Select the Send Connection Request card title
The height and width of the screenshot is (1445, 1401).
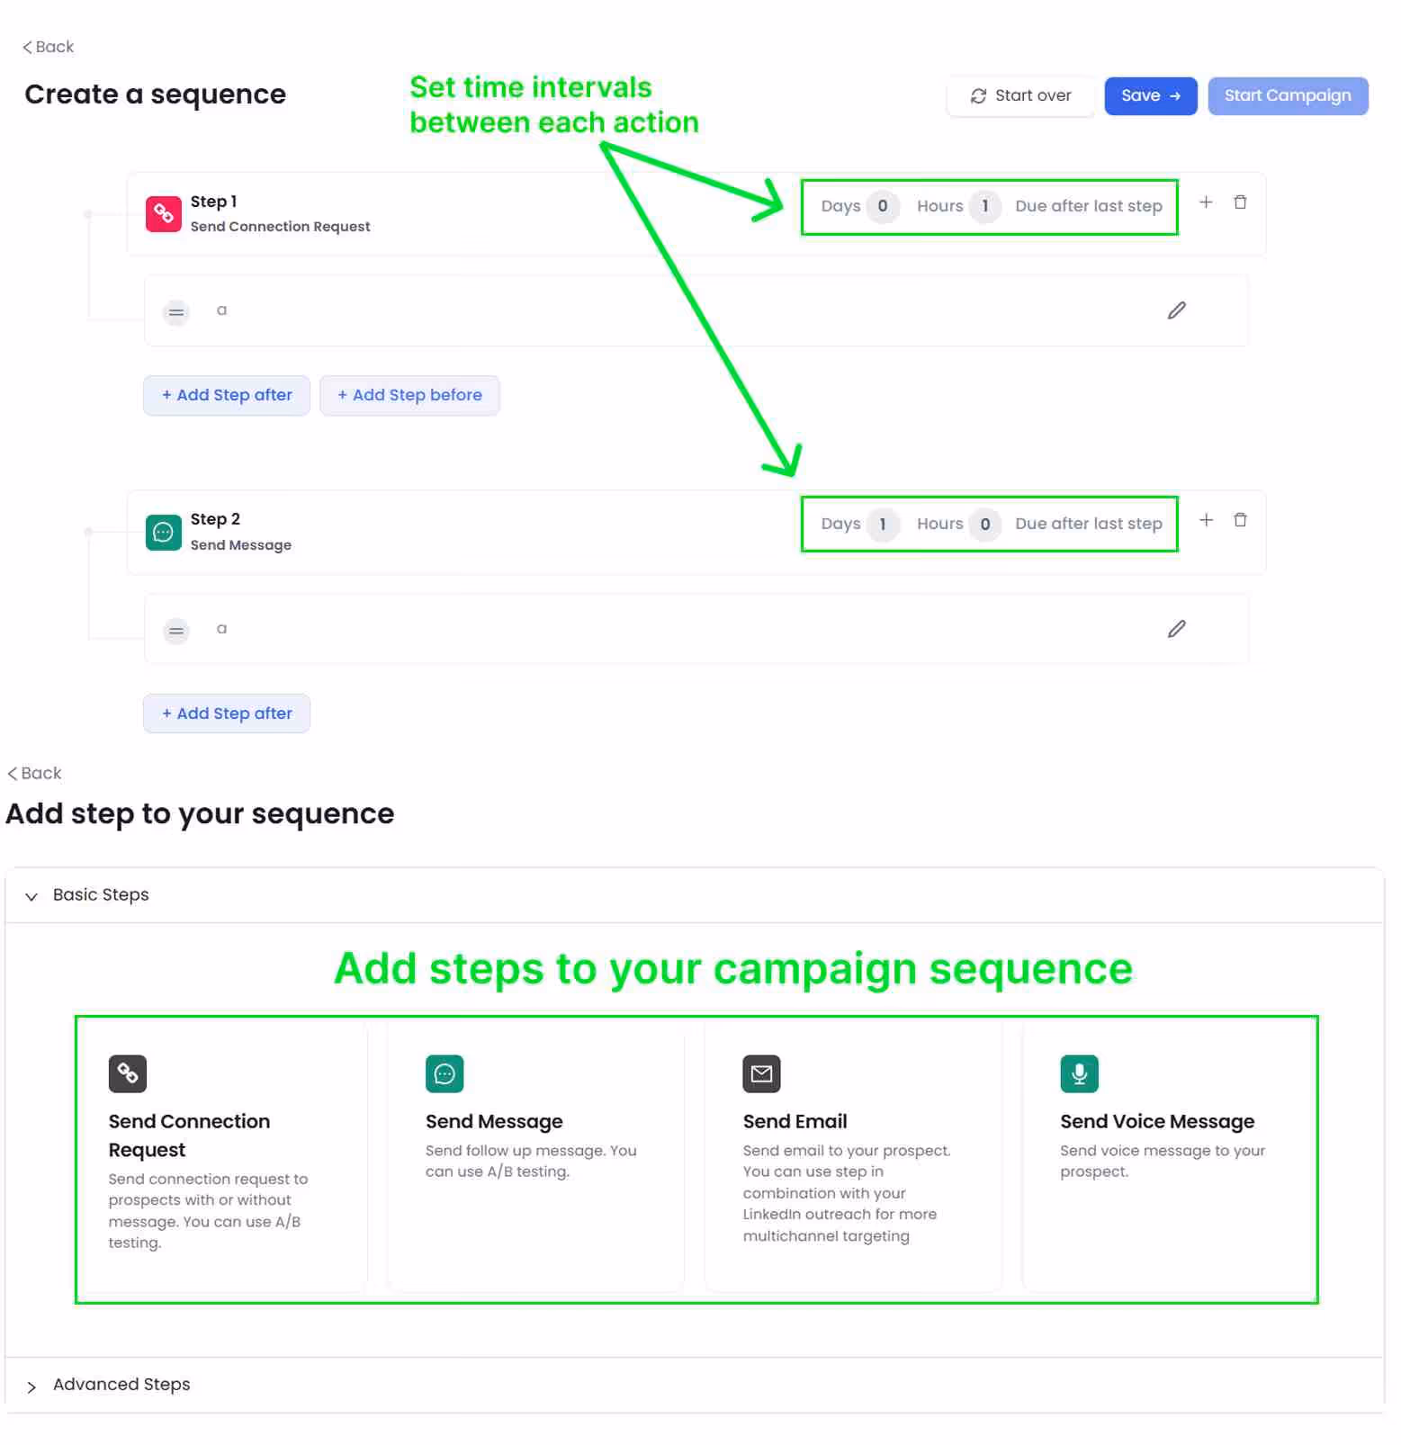point(189,1135)
